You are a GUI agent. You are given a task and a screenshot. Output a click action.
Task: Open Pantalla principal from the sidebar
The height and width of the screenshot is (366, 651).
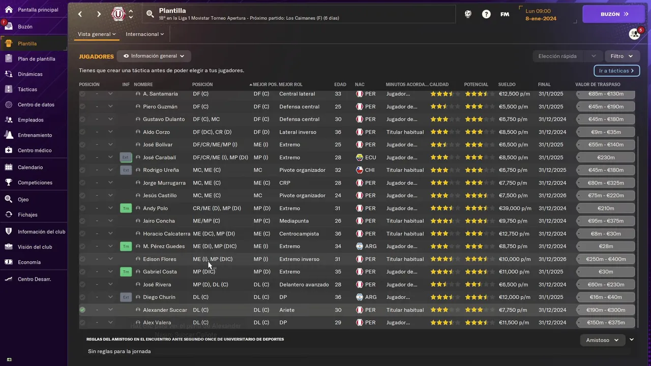(x=34, y=10)
